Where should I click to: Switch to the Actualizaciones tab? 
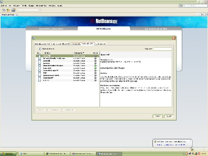click(42, 44)
